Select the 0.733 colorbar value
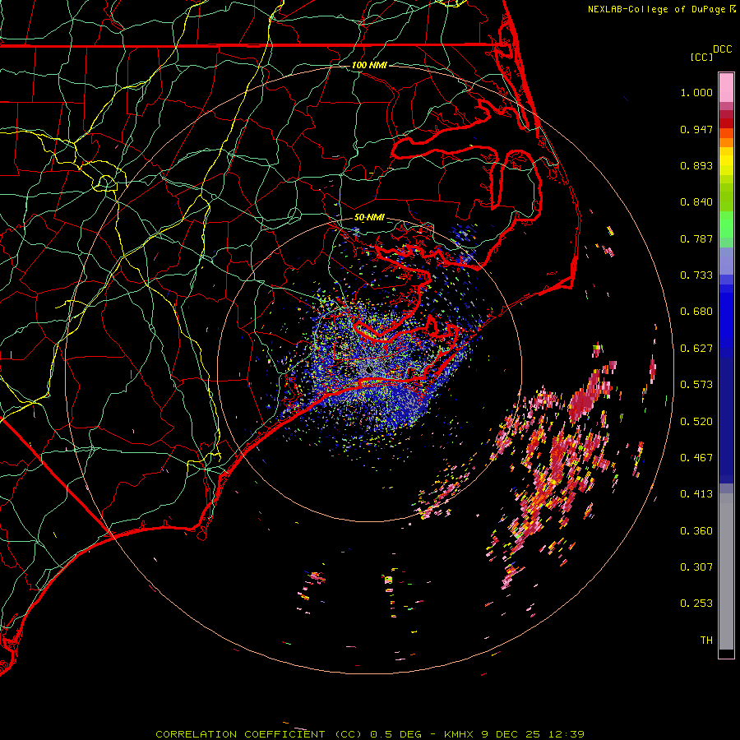The image size is (740, 740). coord(696,275)
